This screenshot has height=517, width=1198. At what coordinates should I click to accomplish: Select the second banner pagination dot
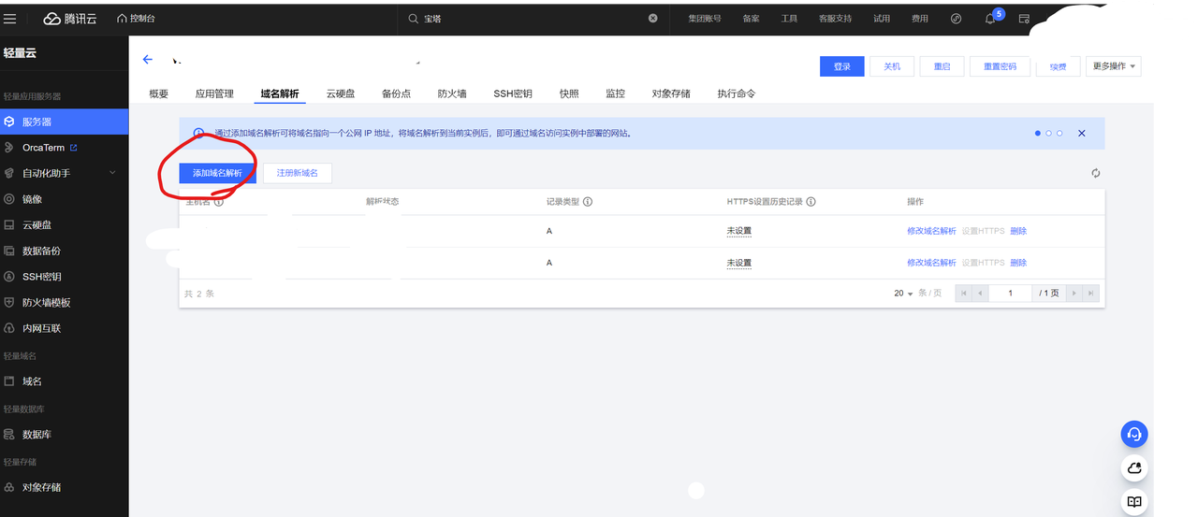1048,134
